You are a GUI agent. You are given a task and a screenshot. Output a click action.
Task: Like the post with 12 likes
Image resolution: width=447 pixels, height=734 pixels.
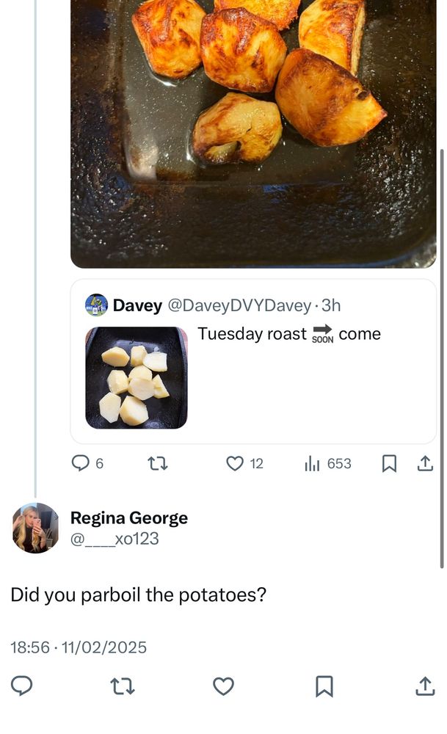coord(235,464)
